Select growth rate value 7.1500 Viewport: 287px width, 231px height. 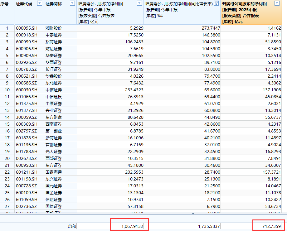(x=213, y=200)
